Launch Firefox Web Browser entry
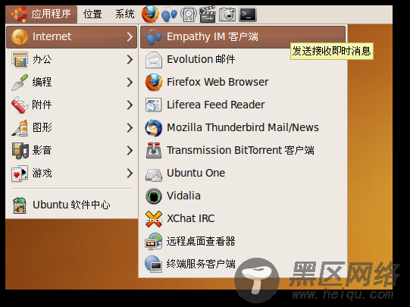Viewport: 410px width, 307px height. [243, 82]
